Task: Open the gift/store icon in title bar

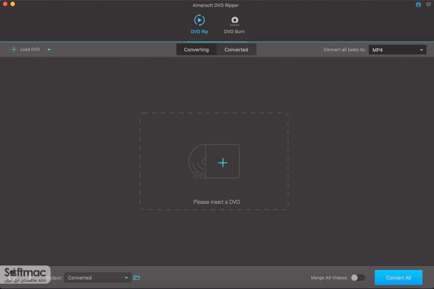Action: [418, 4]
